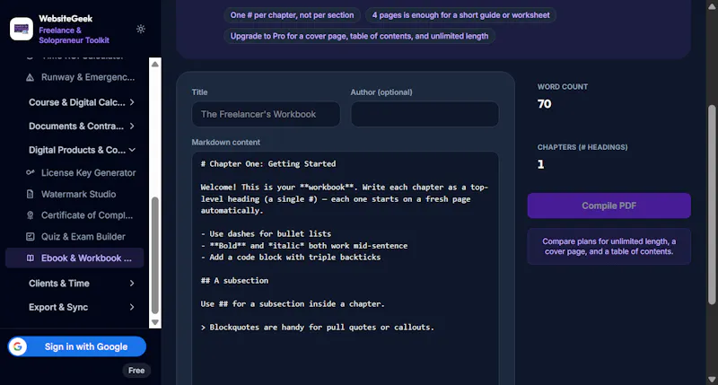Focus the Author (optional) field
Screen dimensions: 718x385
click(425, 114)
